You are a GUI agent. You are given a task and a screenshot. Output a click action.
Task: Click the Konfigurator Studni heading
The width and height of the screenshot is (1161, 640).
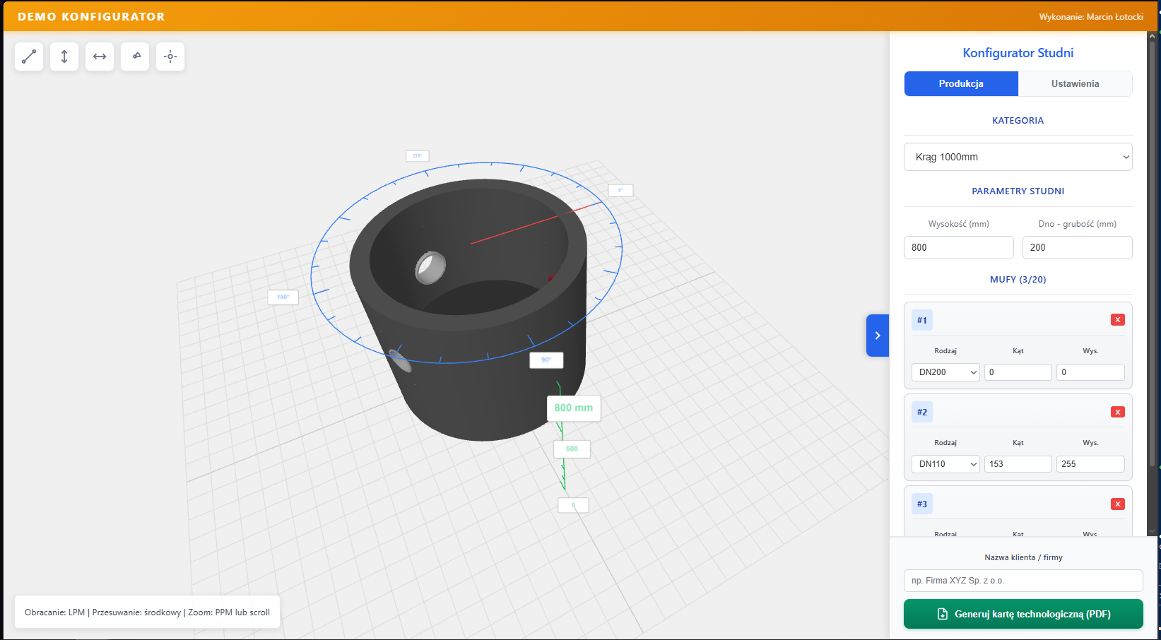click(x=1018, y=53)
